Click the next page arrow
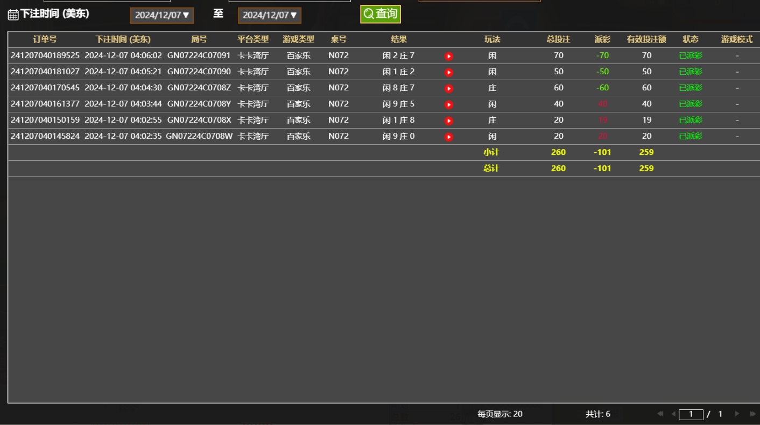Screen dimensions: 760x425 736,414
